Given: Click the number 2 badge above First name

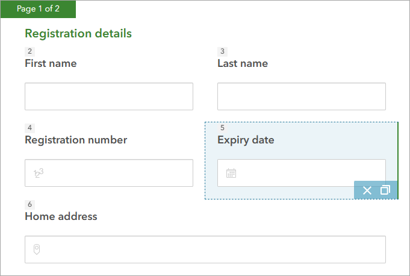Looking at the screenshot, I should pos(30,51).
